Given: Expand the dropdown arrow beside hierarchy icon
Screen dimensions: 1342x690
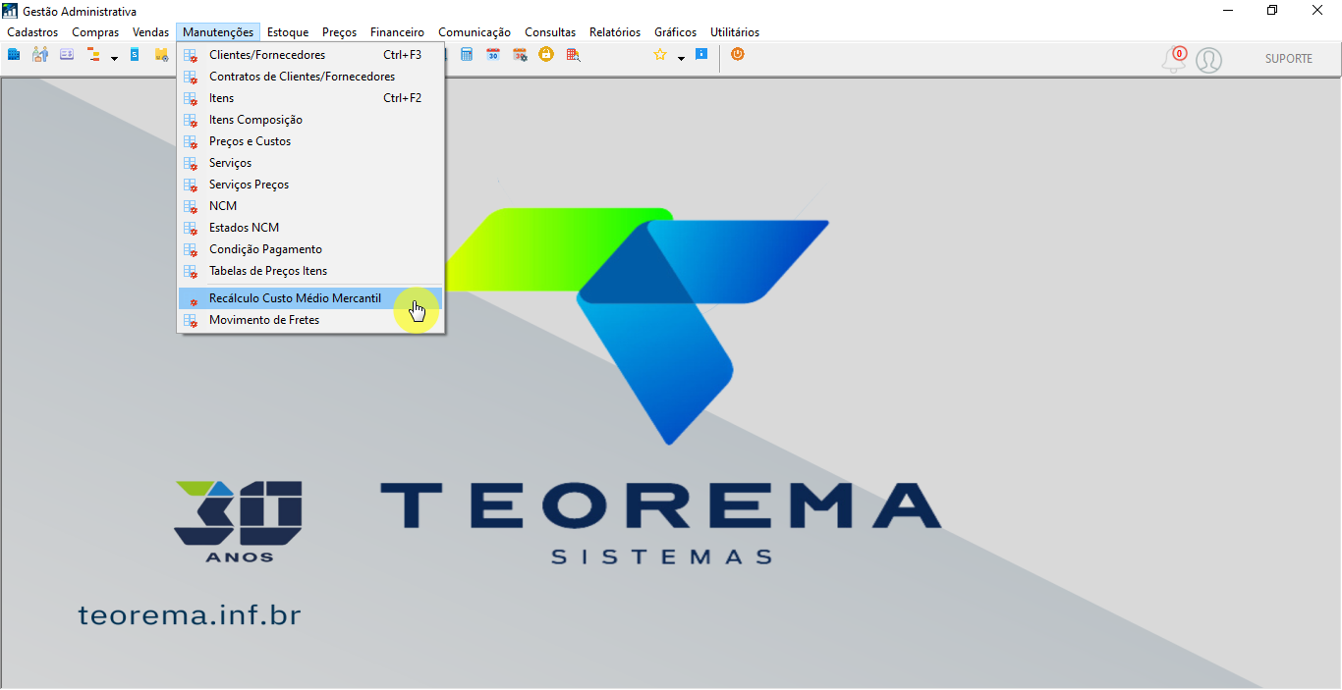Looking at the screenshot, I should coord(114,58).
